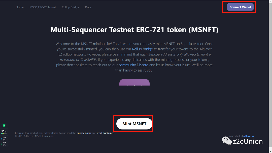Go to the MSEQ ERC-20 faucet page
This screenshot has width=272, height=153.
tap(43, 7)
